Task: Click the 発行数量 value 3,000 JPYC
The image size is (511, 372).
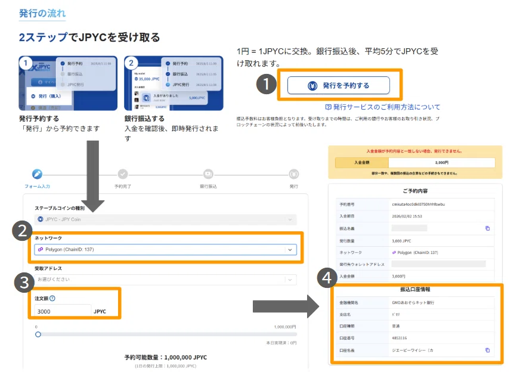Action: pyautogui.click(x=401, y=241)
